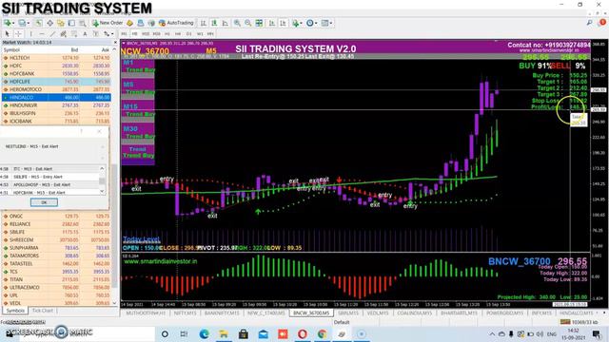This screenshot has width=609, height=342.
Task: Click alert list scroll-up arrow
Action: tap(102, 169)
